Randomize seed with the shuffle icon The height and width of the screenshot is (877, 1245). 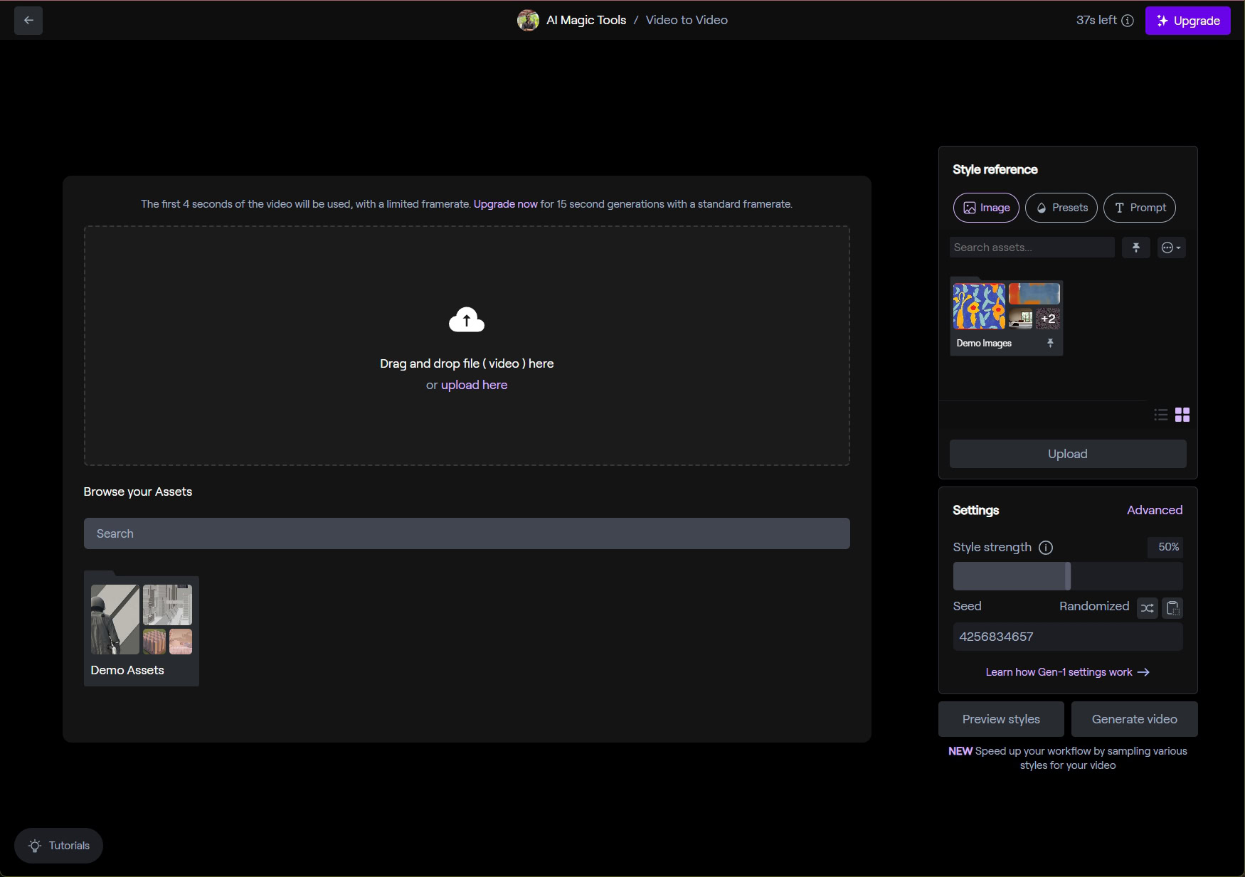(x=1148, y=608)
